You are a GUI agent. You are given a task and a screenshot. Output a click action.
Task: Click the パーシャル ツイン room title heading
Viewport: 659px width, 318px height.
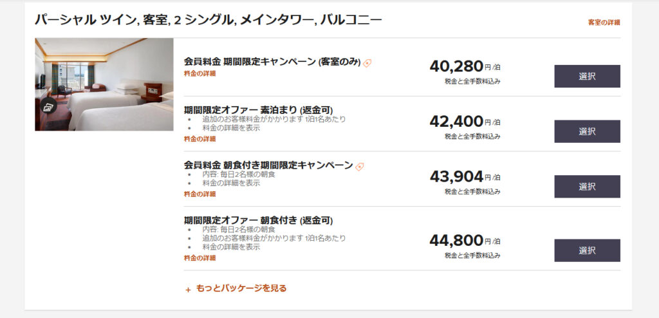208,20
